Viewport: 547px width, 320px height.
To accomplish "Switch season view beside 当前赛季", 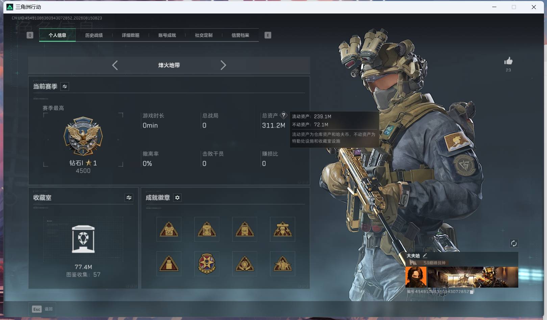I will pyautogui.click(x=65, y=87).
